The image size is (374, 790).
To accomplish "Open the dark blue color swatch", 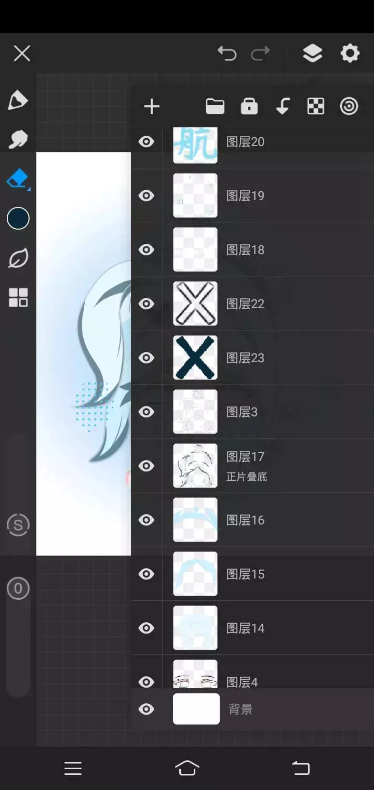I will tap(18, 218).
